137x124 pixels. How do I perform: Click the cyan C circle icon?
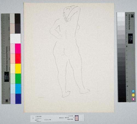(x=133, y=91)
